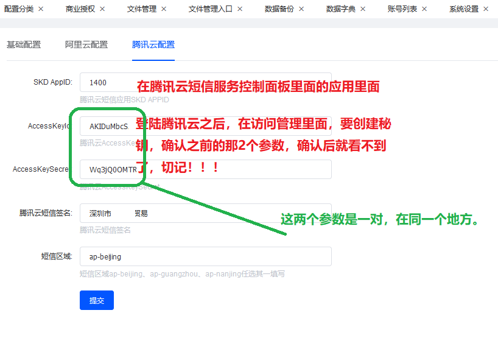
Task: Close the 数据备份 tab
Action: click(301, 9)
